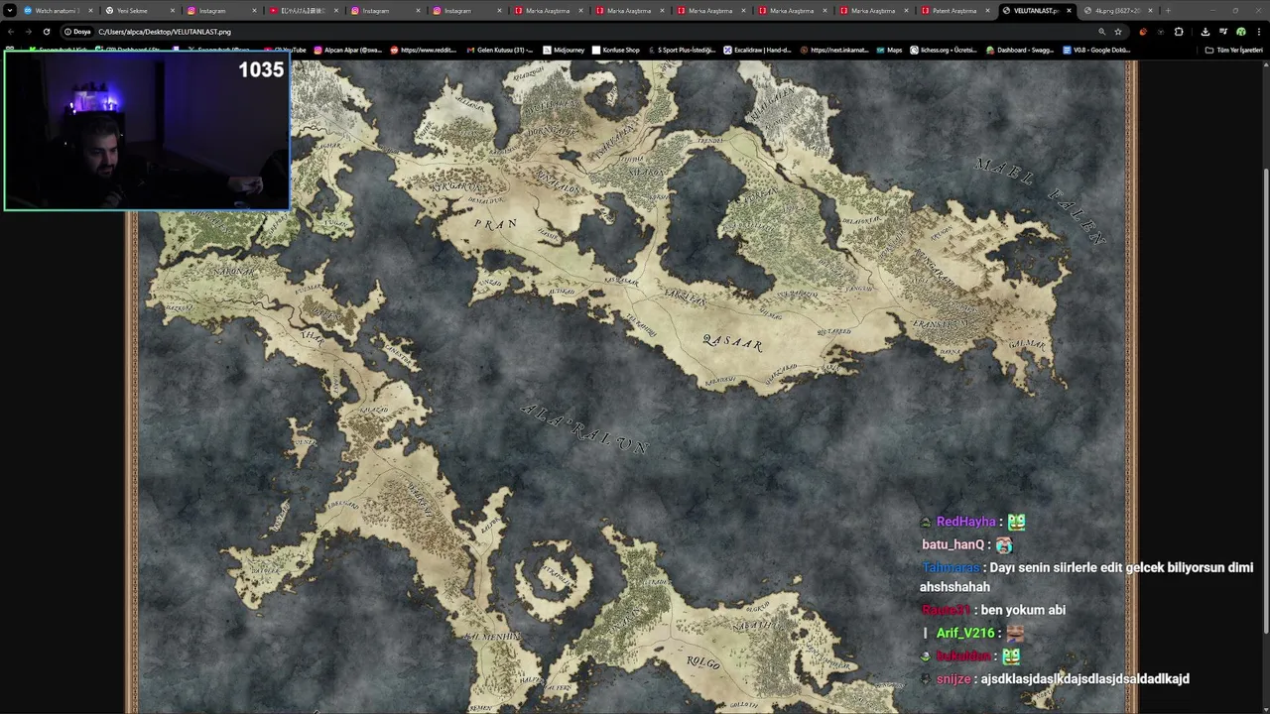Open the lichess.org bookmark
This screenshot has width=1270, height=714.
click(x=943, y=50)
